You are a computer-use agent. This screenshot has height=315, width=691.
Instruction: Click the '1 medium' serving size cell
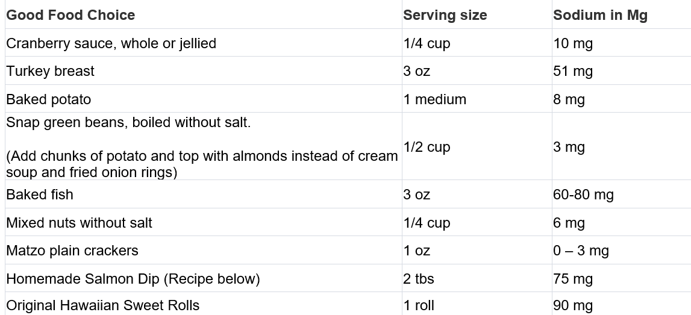[x=434, y=99]
